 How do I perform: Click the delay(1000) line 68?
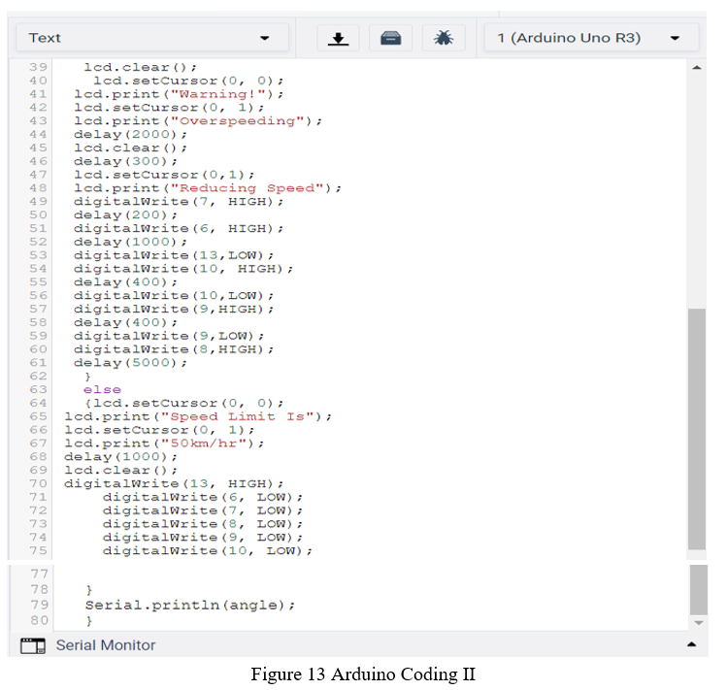point(120,457)
